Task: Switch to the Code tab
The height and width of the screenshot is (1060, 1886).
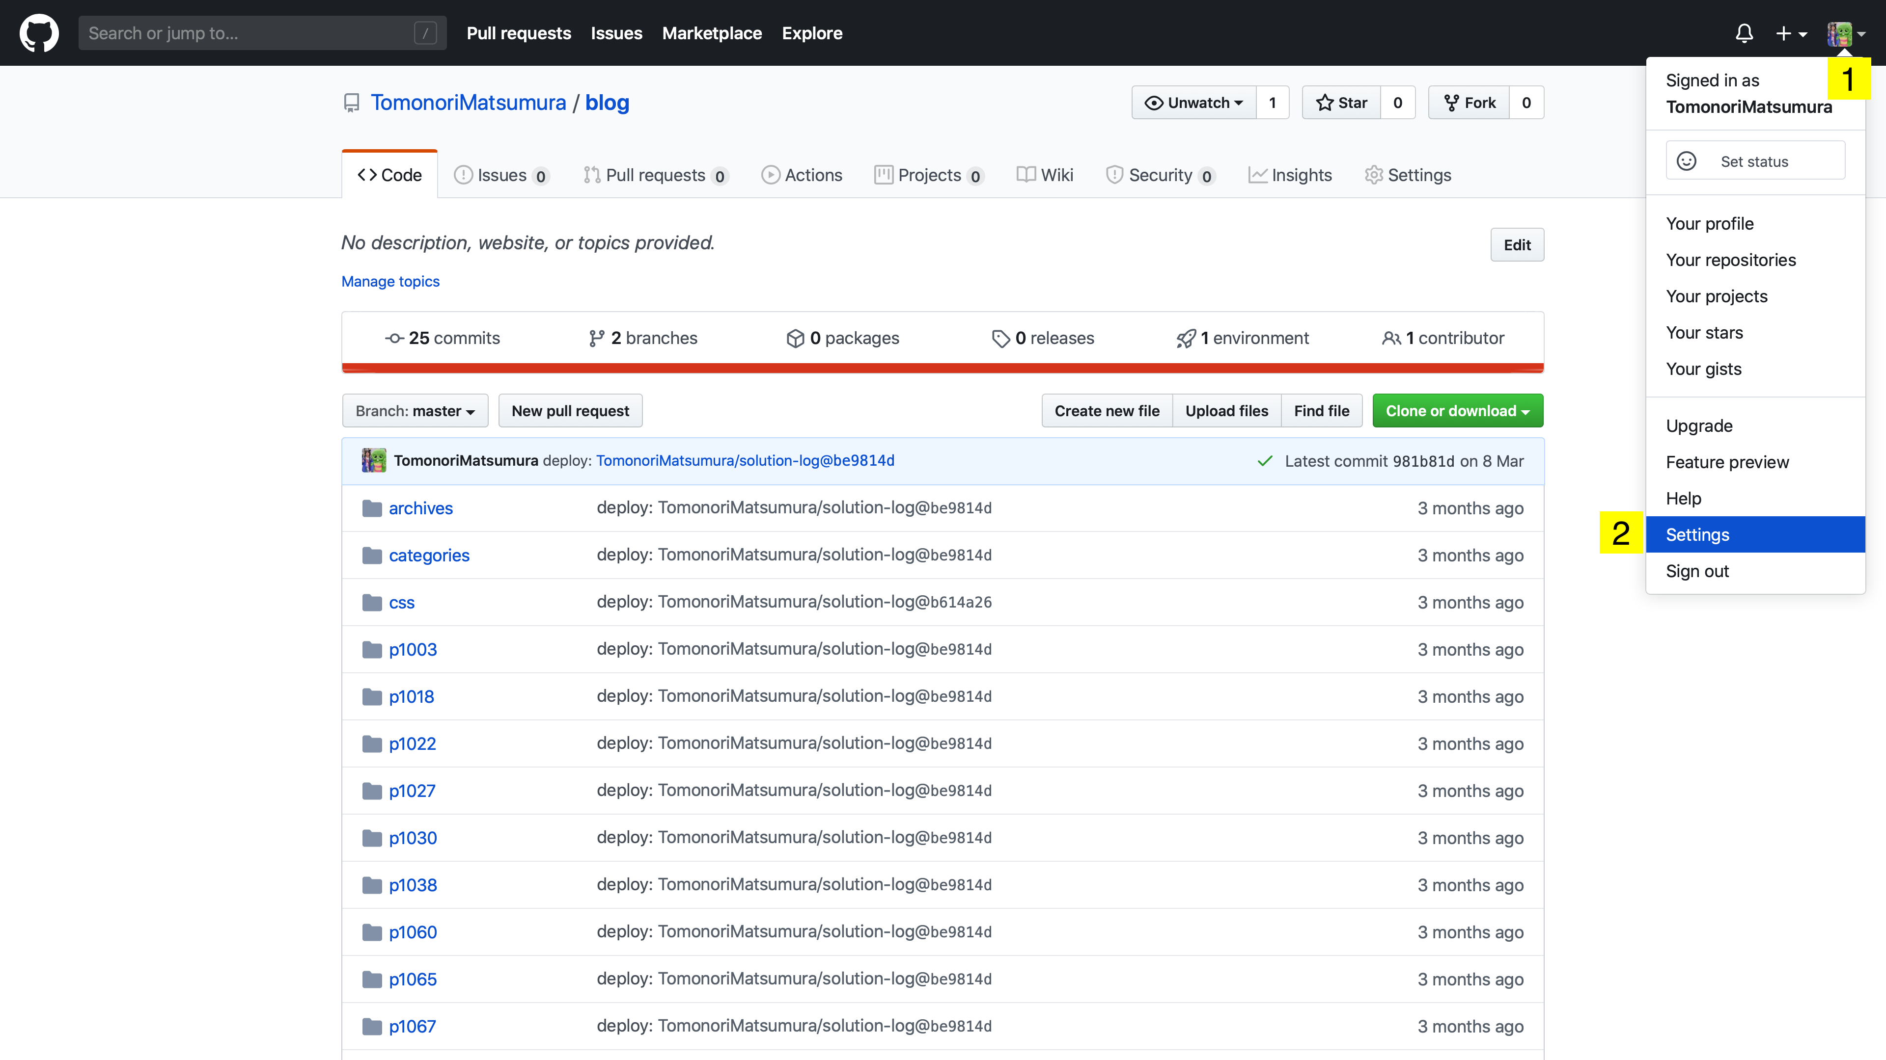Action: pyautogui.click(x=389, y=175)
